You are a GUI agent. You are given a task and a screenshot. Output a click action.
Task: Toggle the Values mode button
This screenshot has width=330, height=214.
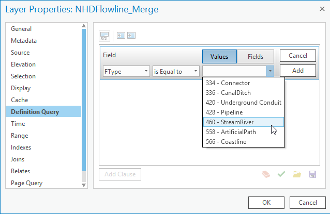click(219, 56)
